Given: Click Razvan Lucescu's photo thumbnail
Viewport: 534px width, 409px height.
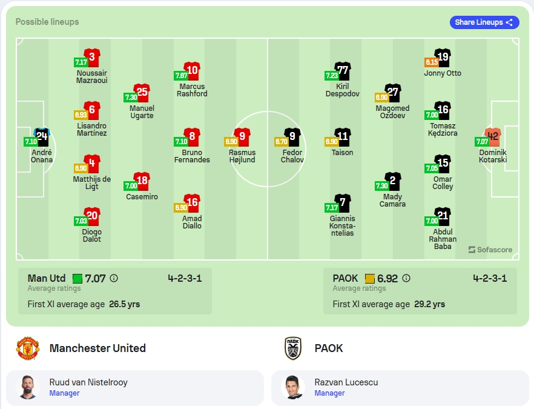Looking at the screenshot, I should 293,387.
